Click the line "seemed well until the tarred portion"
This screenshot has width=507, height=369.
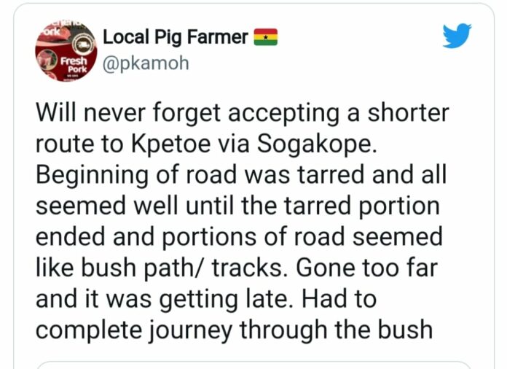(237, 206)
